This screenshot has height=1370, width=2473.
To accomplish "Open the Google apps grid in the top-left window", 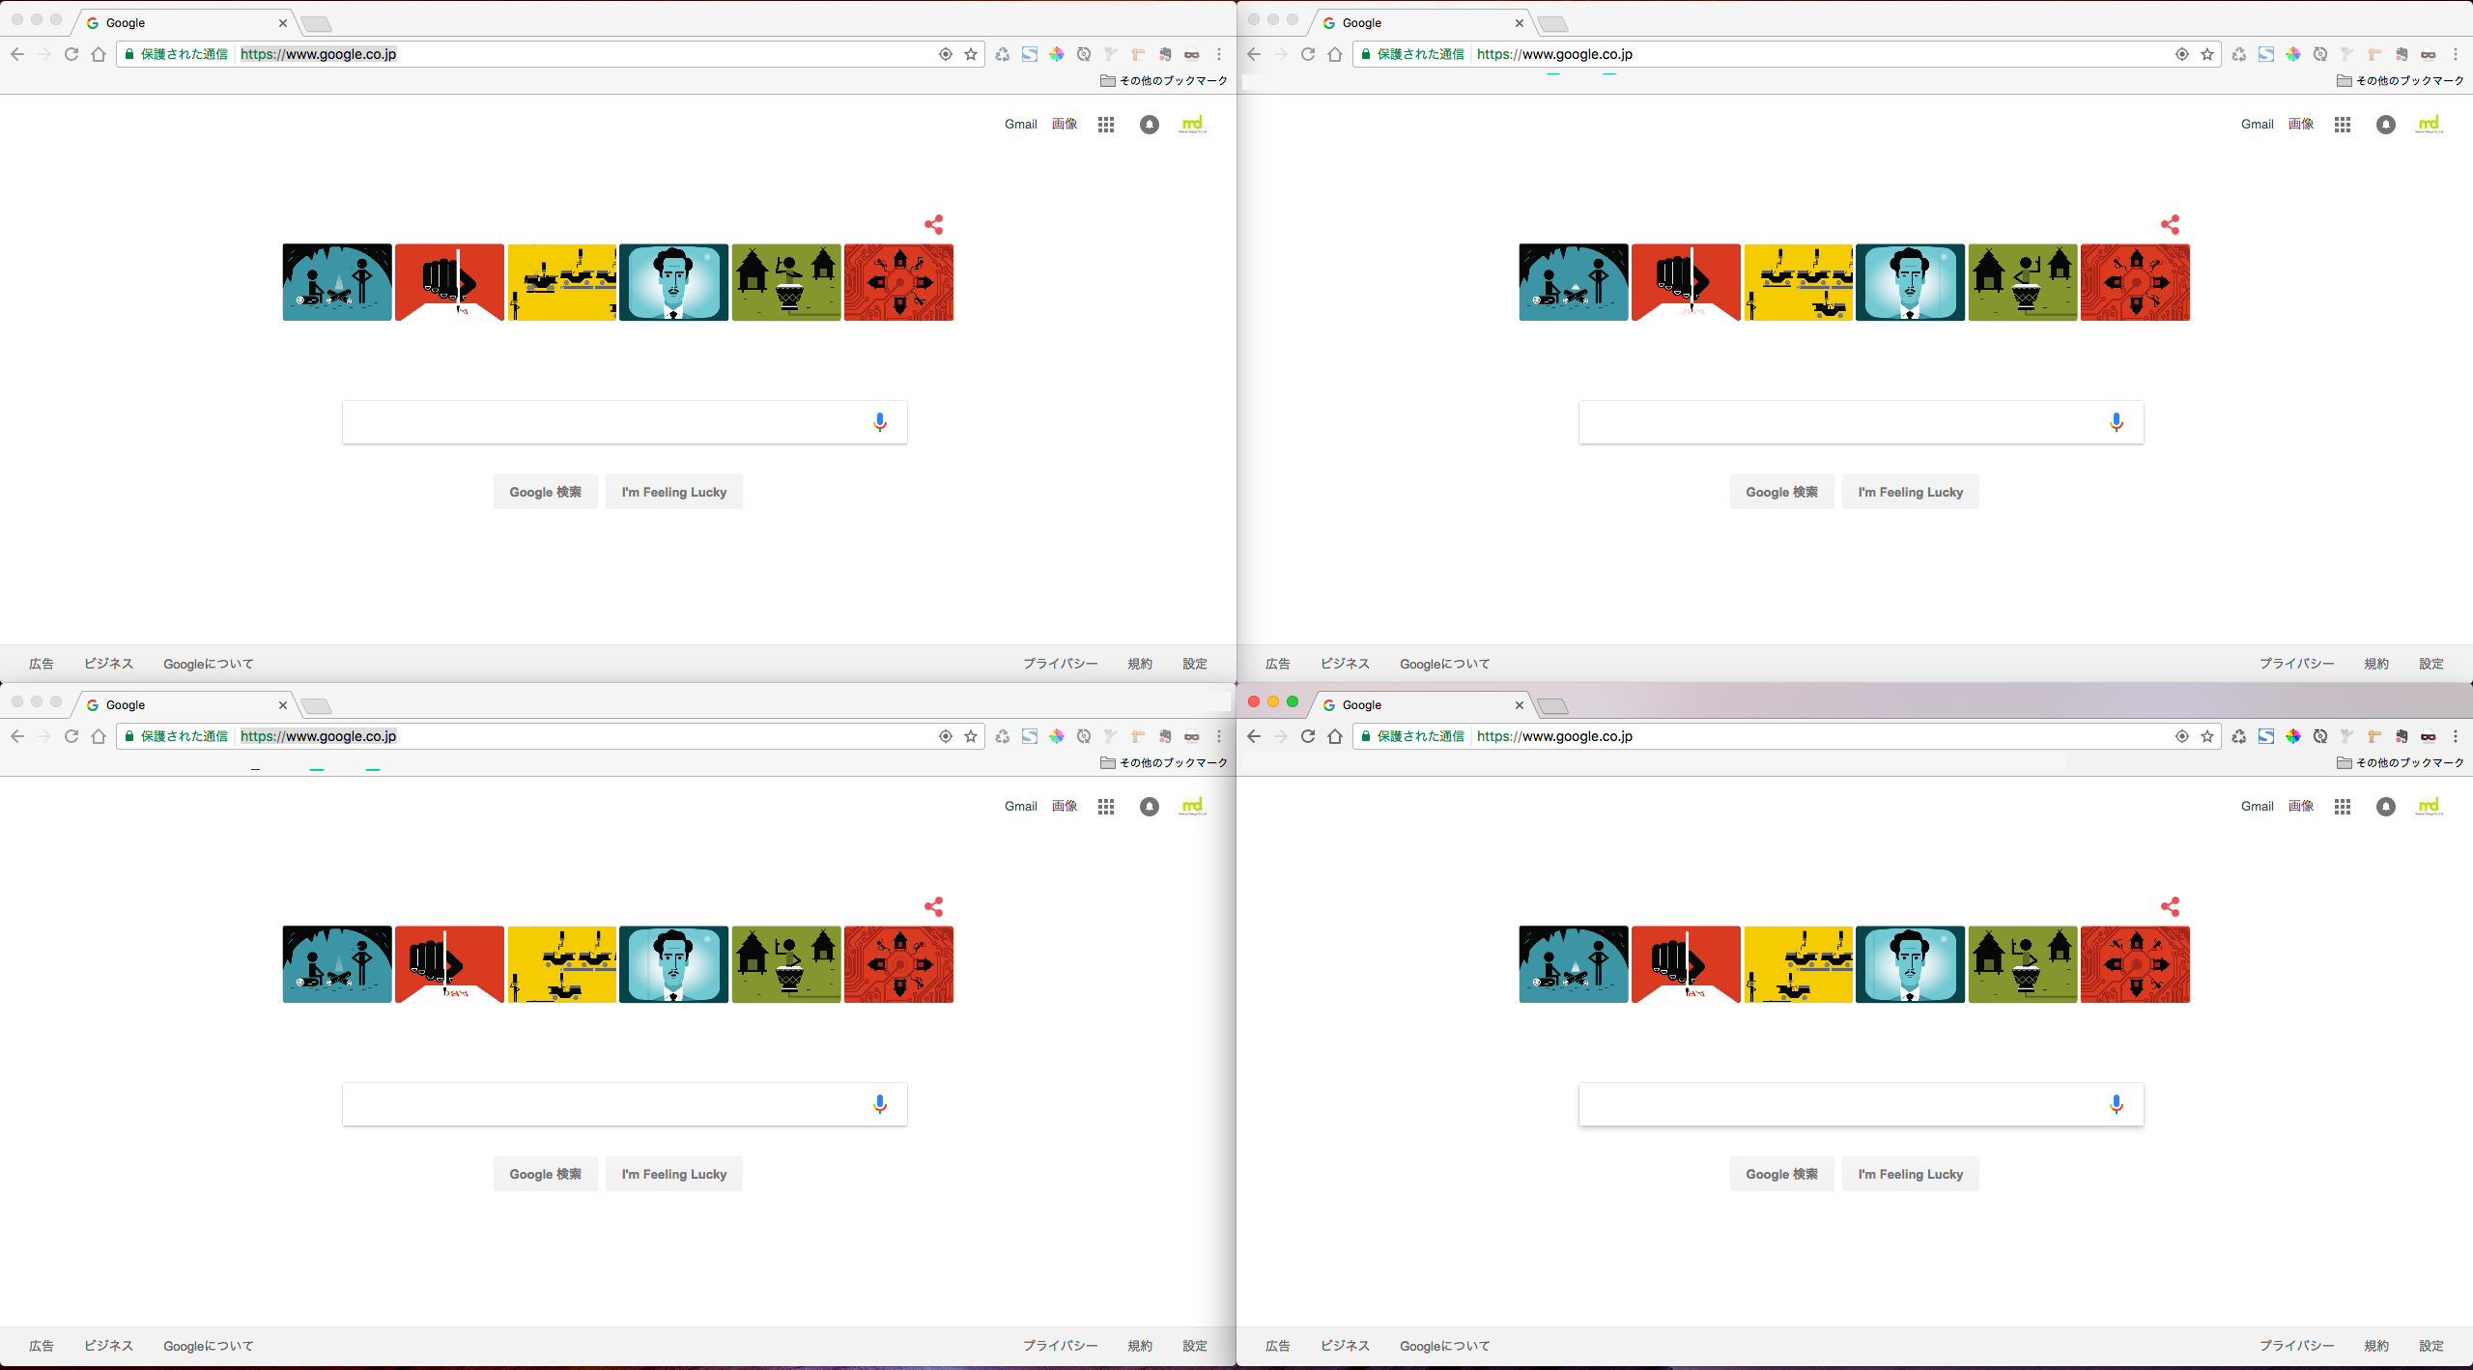I will 1106,125.
